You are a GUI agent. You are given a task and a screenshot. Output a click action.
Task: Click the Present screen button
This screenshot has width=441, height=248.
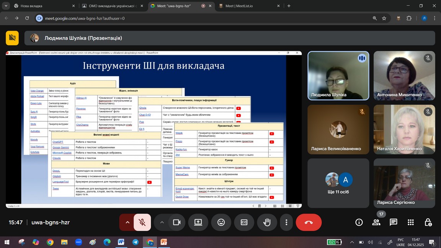[x=198, y=222]
